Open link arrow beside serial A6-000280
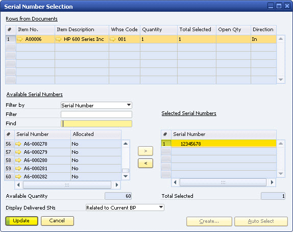Screen dimensions: 293x232 [x=18, y=160]
